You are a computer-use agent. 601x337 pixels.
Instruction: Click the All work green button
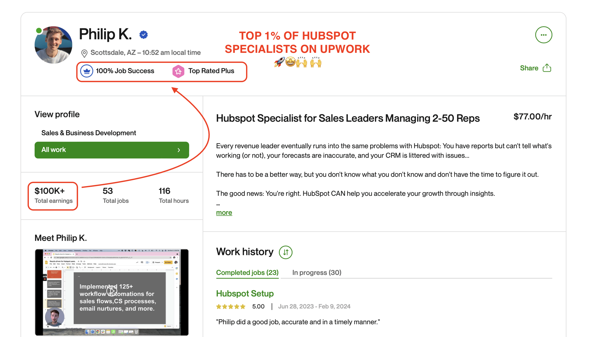coord(111,149)
